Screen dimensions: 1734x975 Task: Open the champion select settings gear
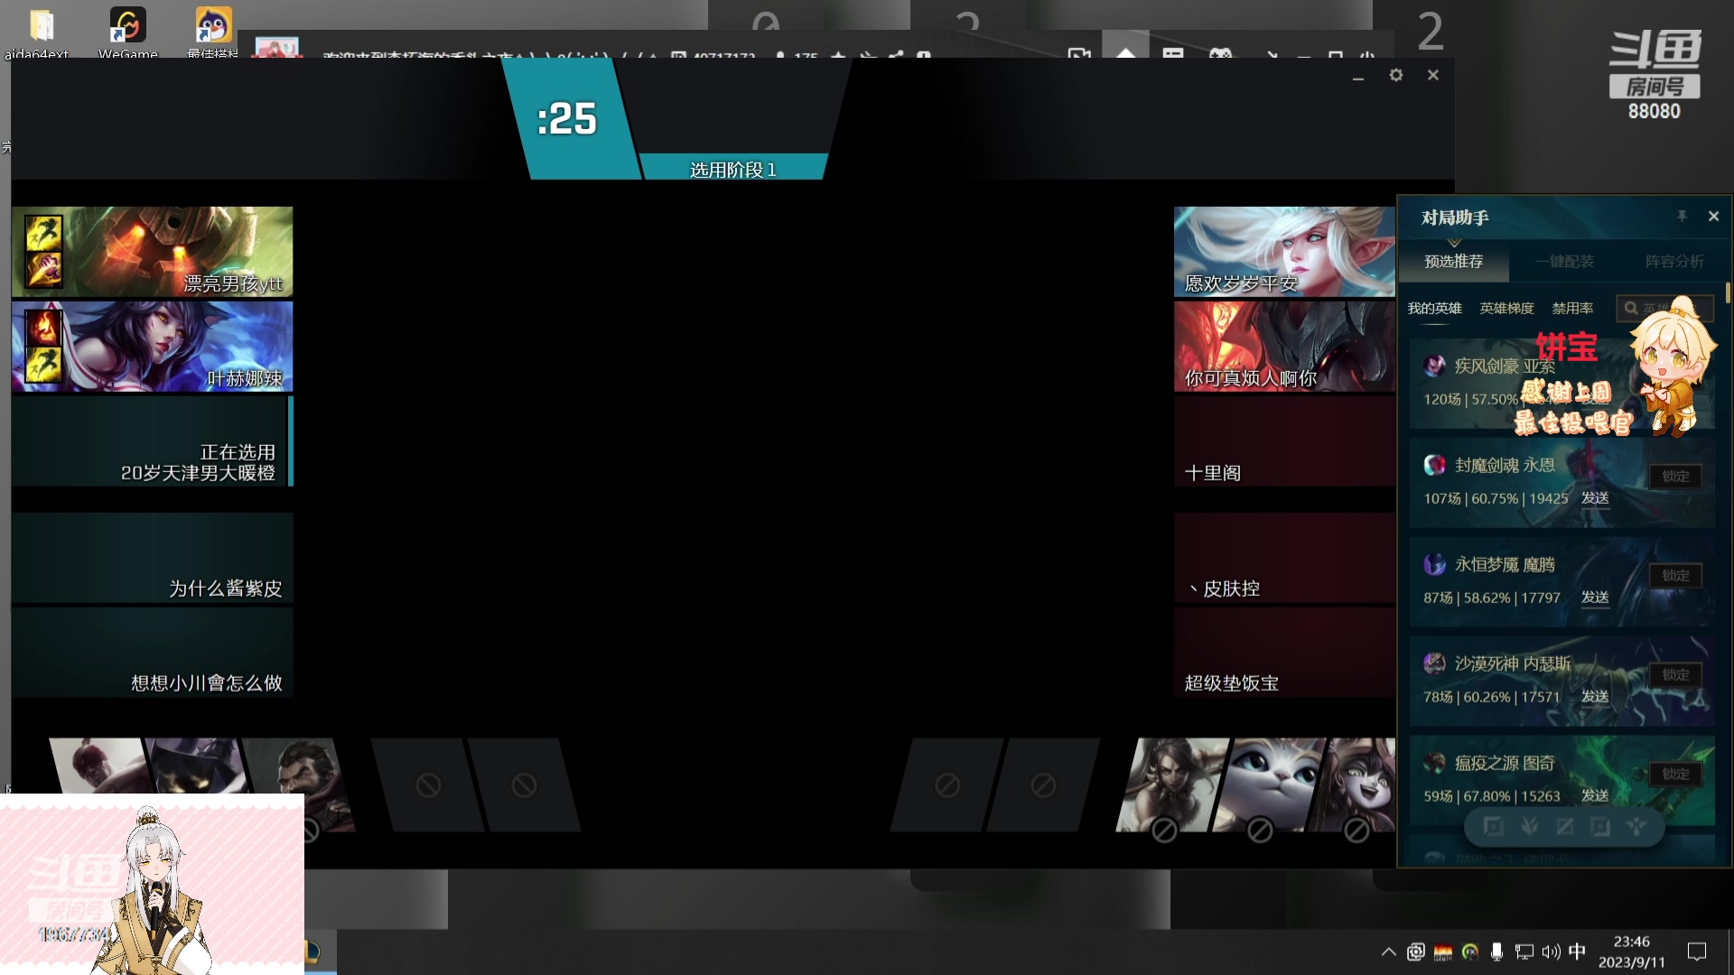[x=1396, y=75]
